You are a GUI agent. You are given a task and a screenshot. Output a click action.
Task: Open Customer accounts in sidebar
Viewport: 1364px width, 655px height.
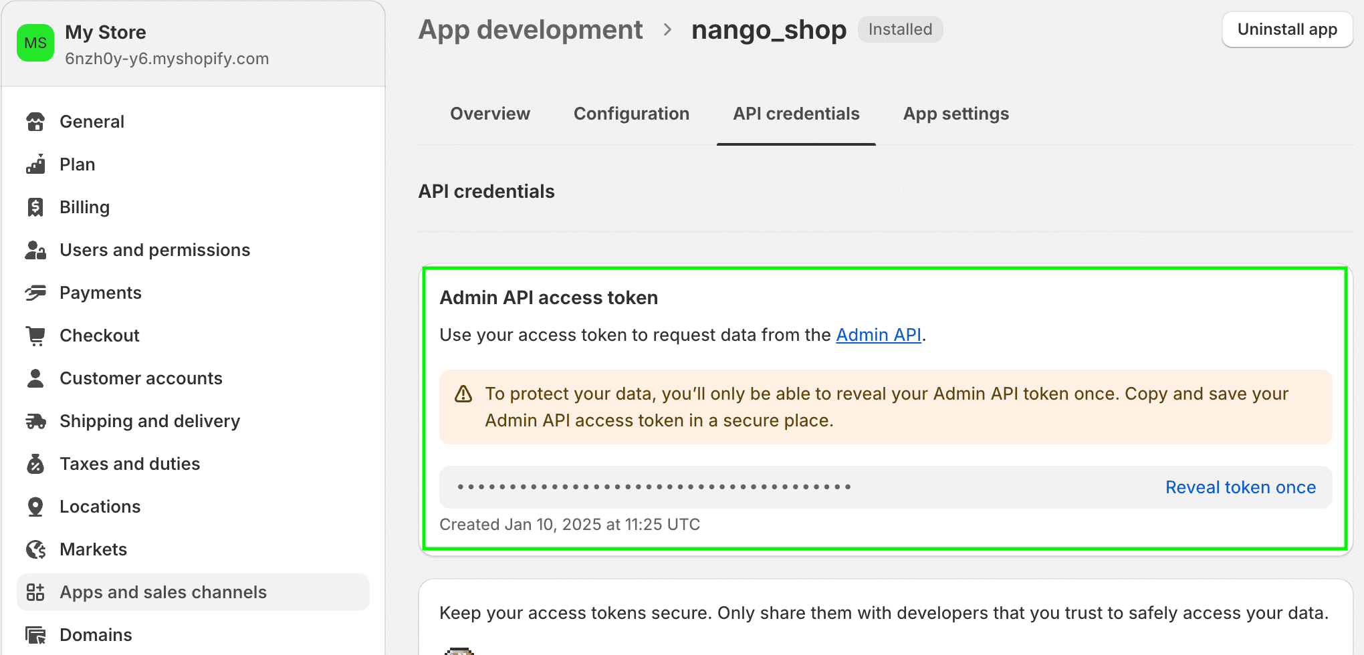coord(140,378)
